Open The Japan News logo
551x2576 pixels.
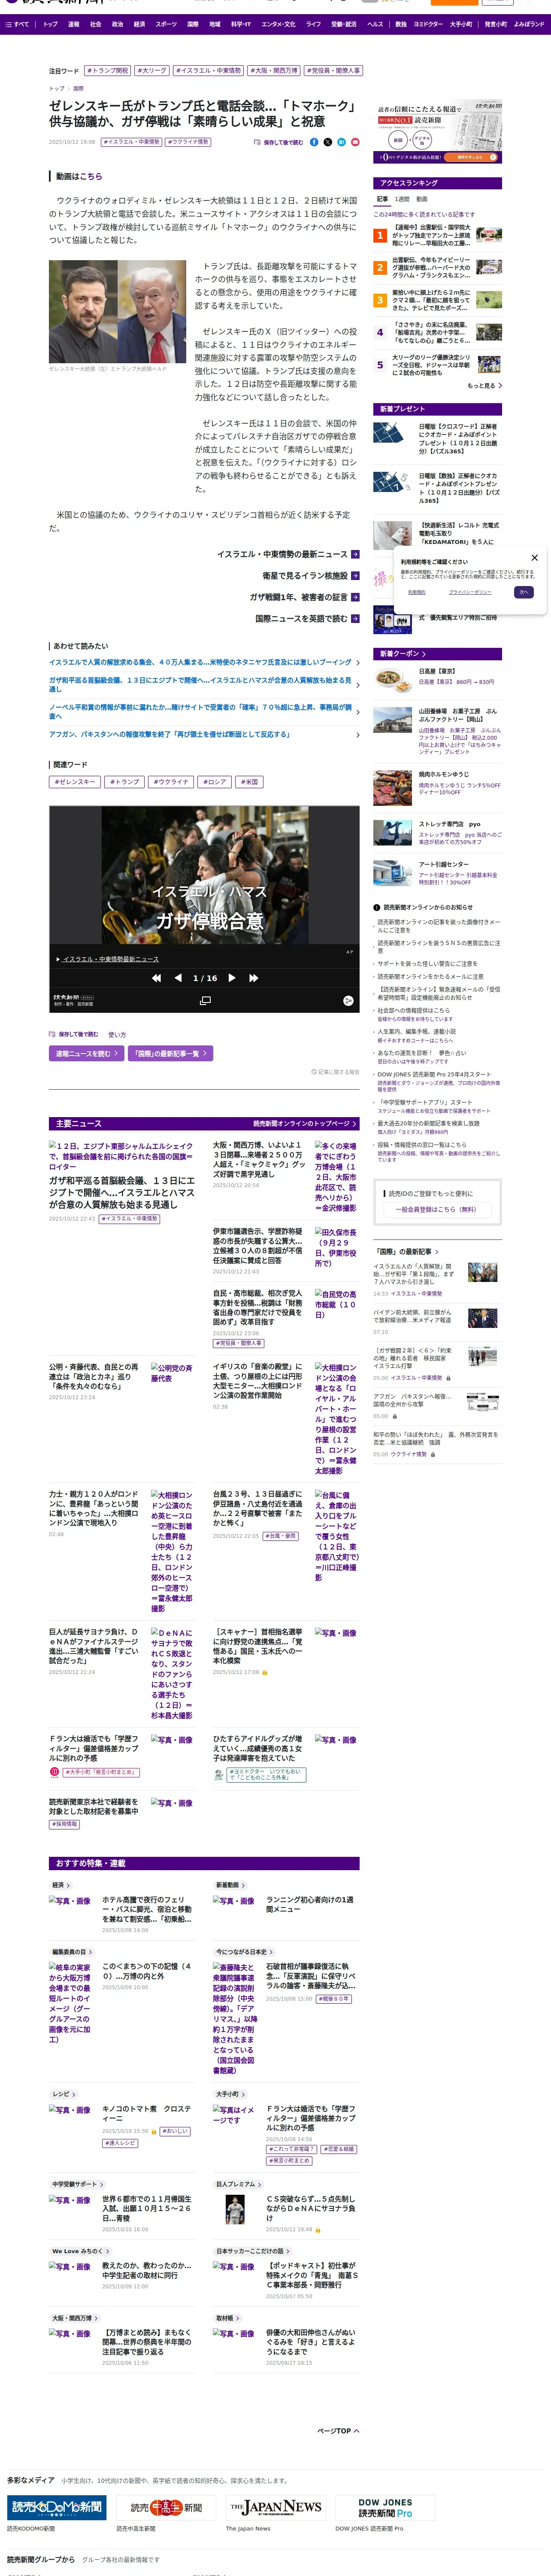click(x=275, y=2507)
